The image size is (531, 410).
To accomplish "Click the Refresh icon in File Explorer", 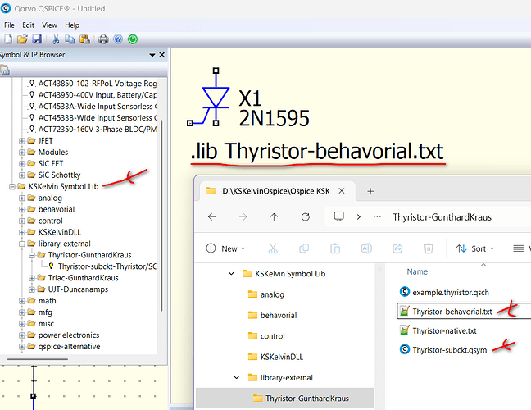I will click(x=306, y=216).
